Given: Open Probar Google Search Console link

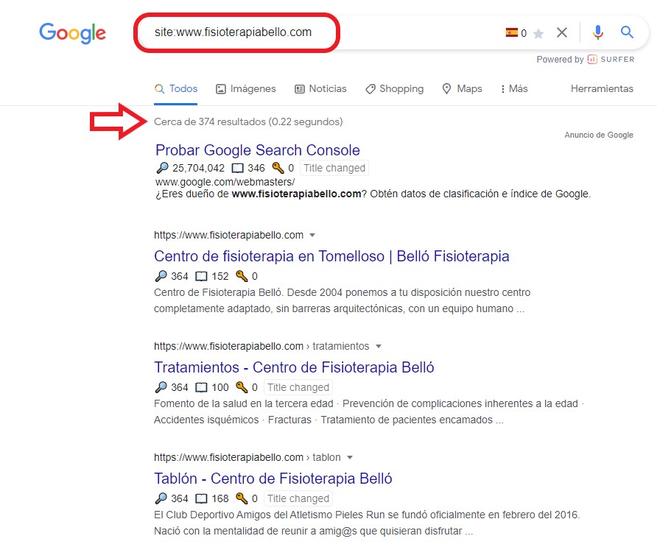Looking at the screenshot, I should (258, 150).
